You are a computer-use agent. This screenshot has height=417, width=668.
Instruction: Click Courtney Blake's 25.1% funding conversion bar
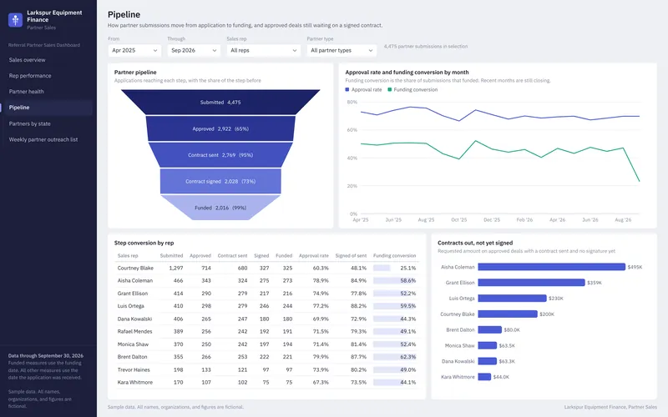[x=382, y=268]
